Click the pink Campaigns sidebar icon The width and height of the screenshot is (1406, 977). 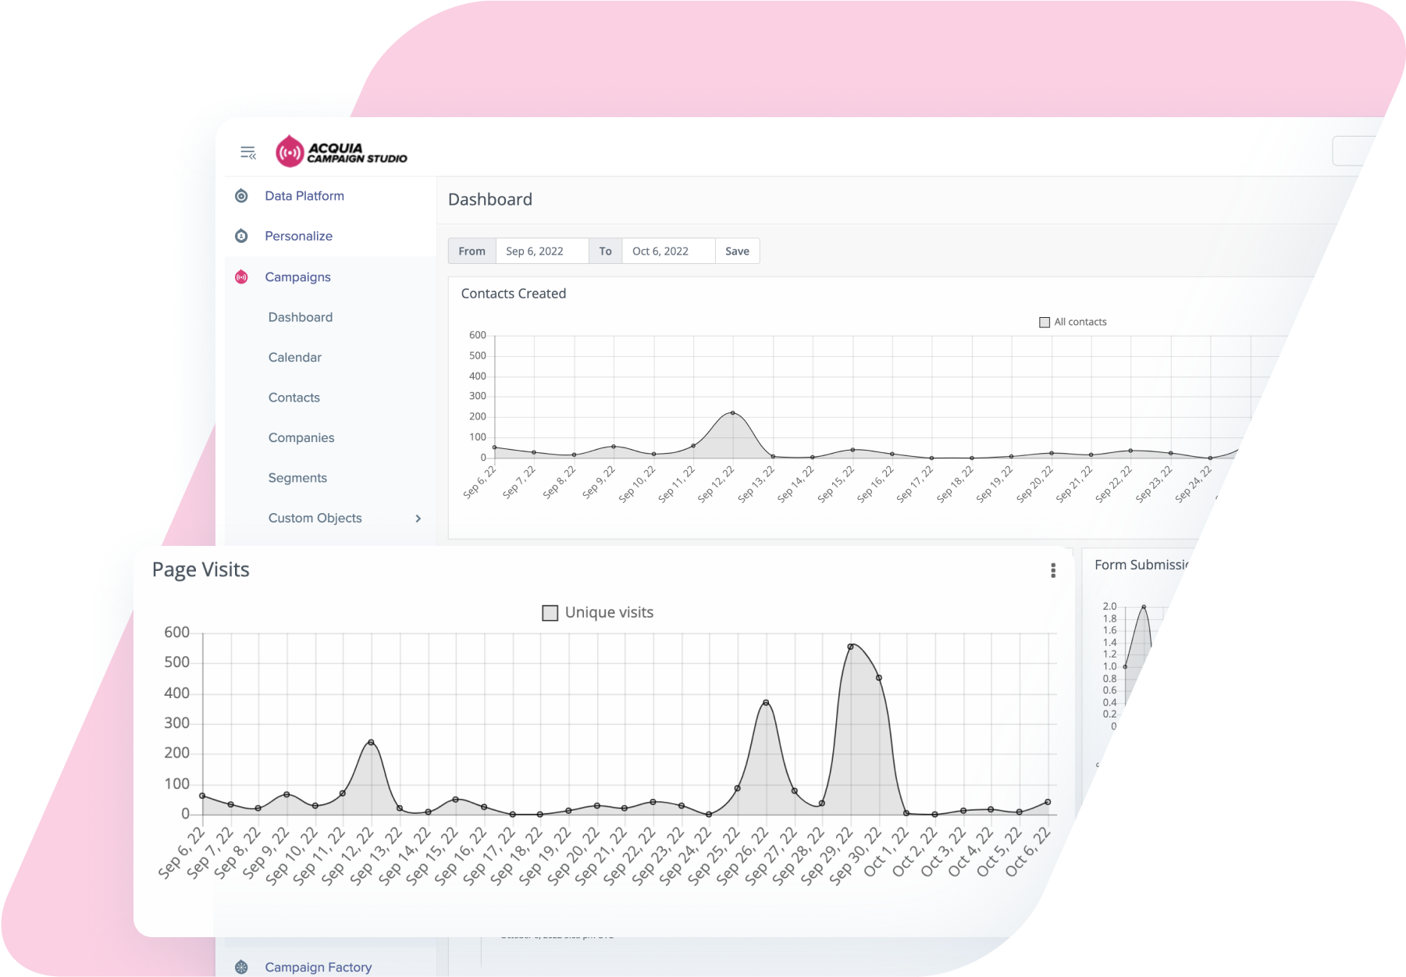(x=242, y=277)
